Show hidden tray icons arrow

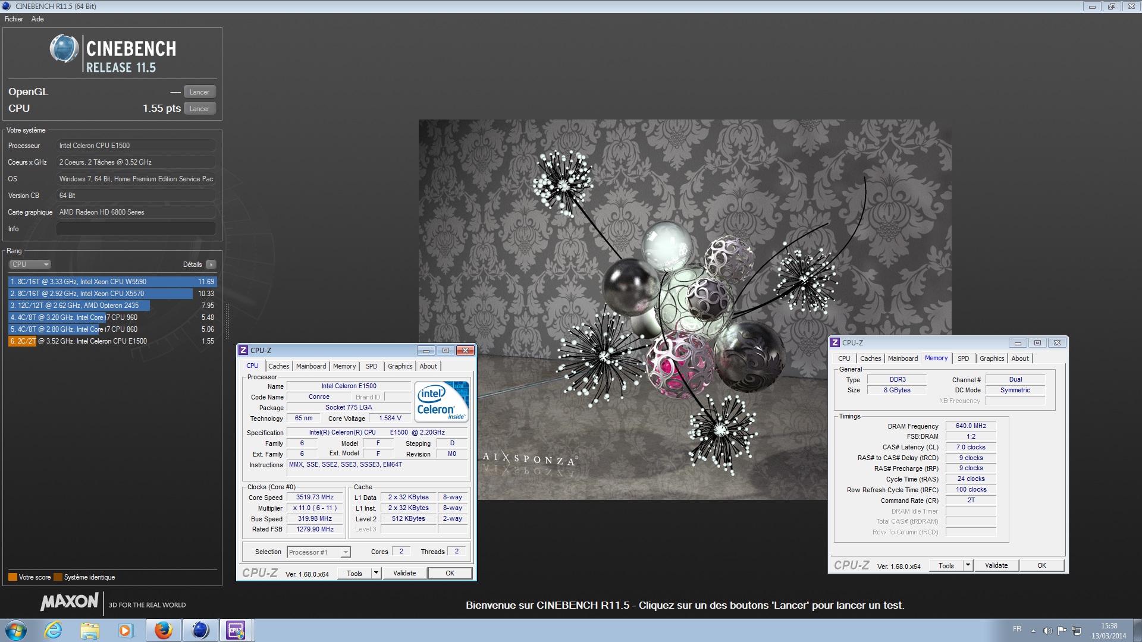tap(1033, 631)
